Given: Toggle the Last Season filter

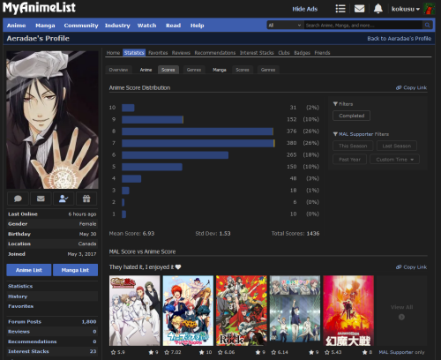Looking at the screenshot, I should click(396, 146).
